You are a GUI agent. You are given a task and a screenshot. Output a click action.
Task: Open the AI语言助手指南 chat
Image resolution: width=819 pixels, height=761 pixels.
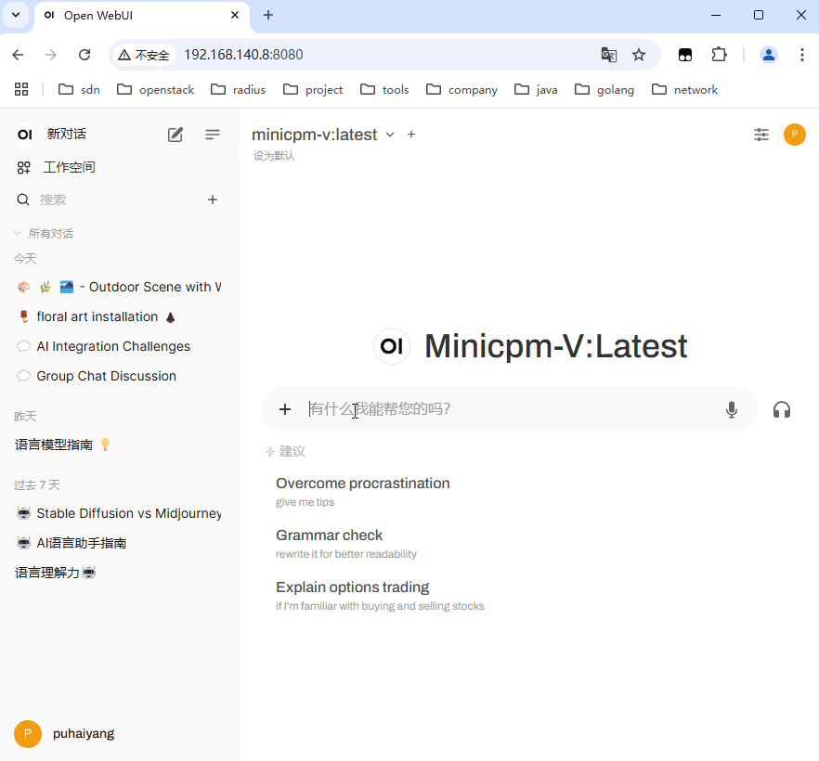[119, 543]
